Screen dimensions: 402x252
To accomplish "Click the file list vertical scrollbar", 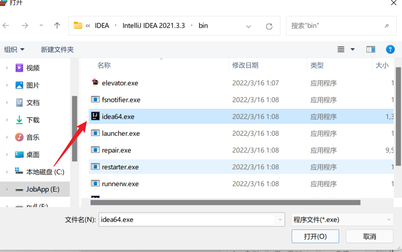I will 398,116.
